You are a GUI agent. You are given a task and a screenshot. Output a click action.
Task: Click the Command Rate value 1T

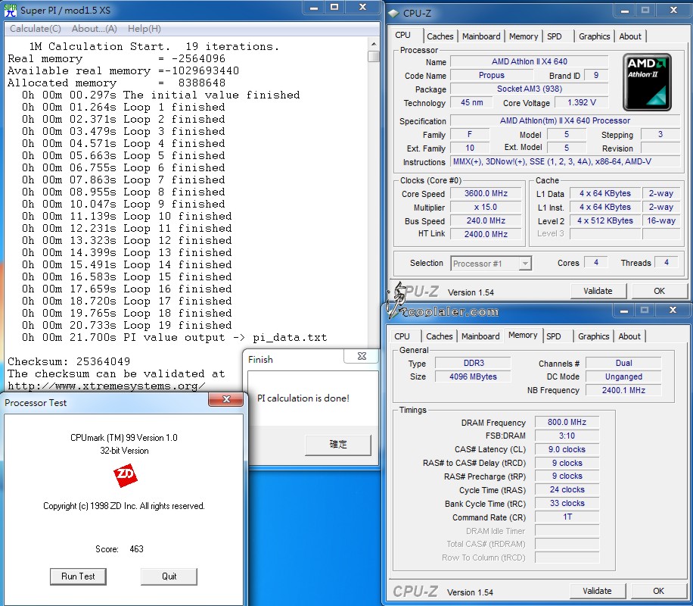pyautogui.click(x=567, y=517)
